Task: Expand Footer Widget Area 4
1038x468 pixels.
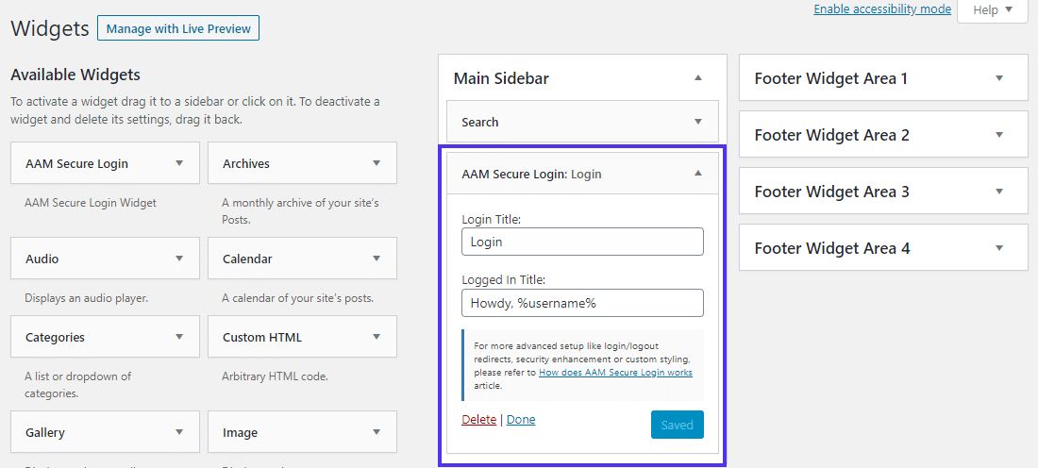Action: pyautogui.click(x=999, y=248)
